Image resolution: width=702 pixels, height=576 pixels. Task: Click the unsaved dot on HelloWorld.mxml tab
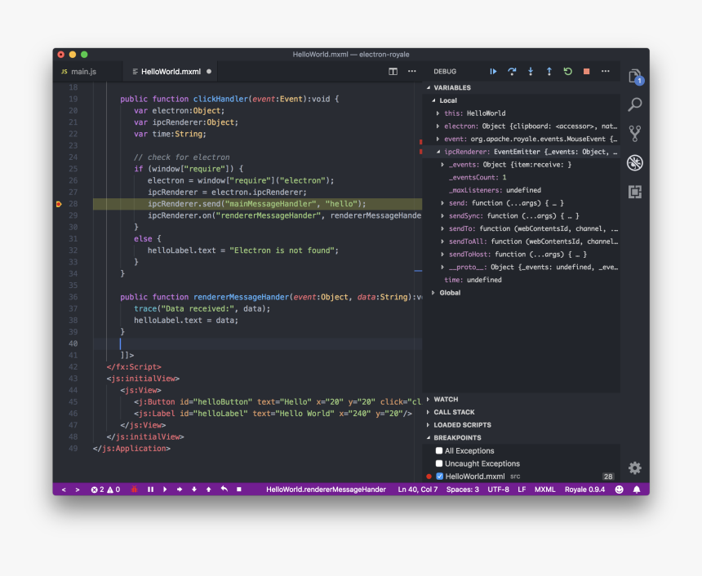[209, 72]
